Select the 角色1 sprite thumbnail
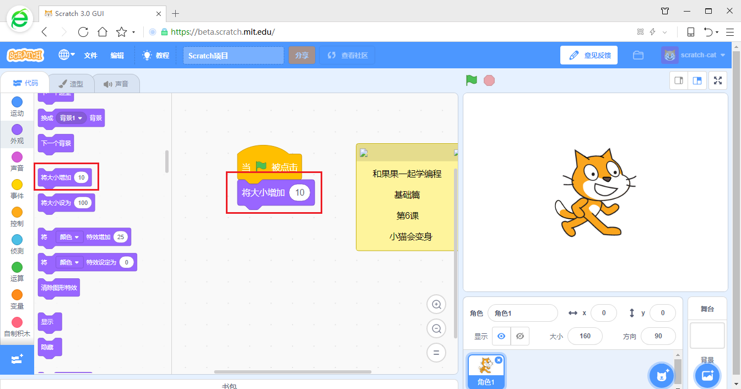The height and width of the screenshot is (389, 741). point(486,371)
